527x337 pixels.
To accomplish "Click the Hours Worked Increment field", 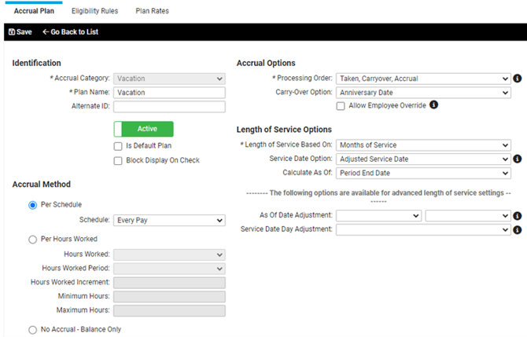I will [x=169, y=283].
